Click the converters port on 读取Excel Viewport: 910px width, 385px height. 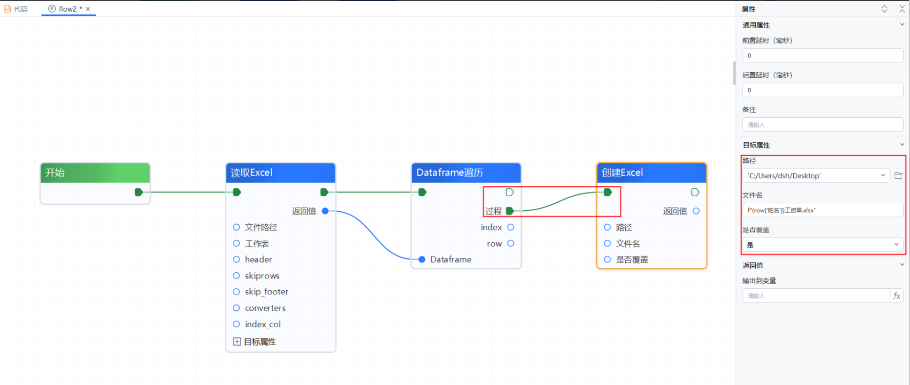[x=236, y=308]
